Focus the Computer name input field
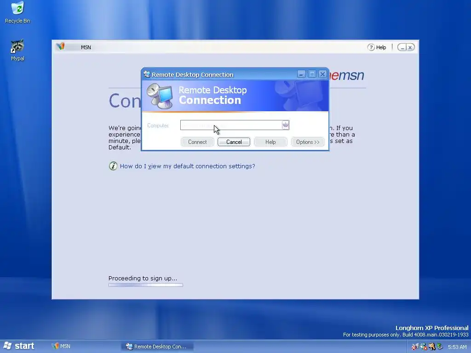Viewport: 471px width, 353px height. 231,125
